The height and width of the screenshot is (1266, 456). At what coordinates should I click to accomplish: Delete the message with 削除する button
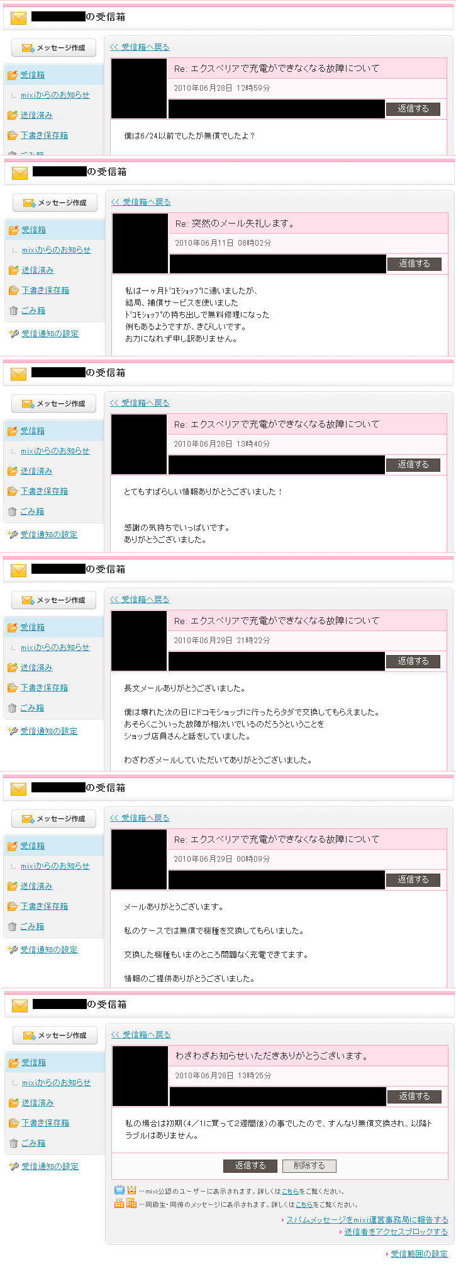point(309,1166)
